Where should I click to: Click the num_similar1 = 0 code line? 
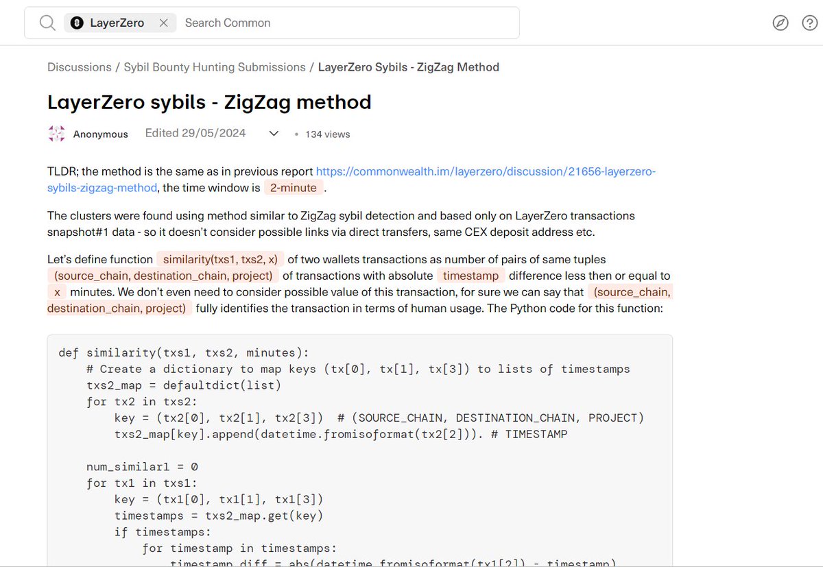tap(142, 467)
